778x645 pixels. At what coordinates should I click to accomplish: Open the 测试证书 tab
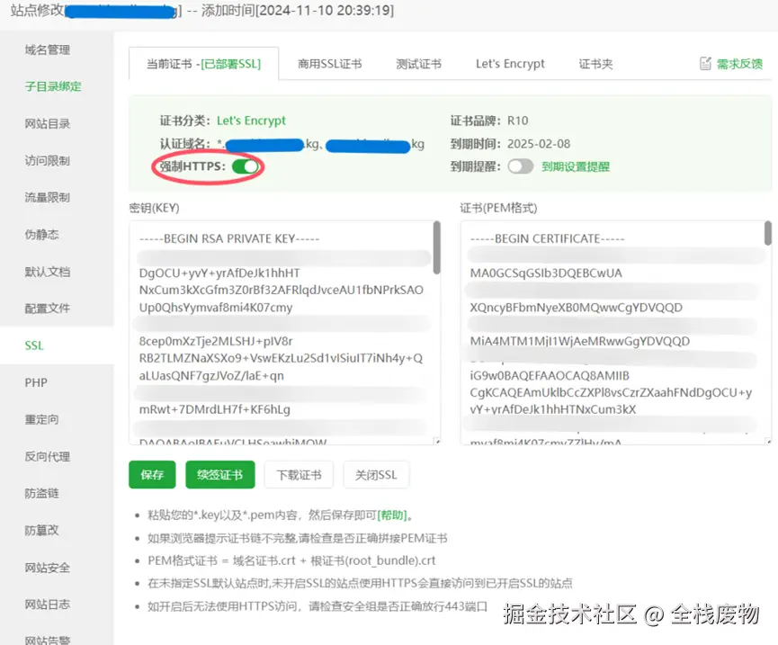[x=418, y=64]
